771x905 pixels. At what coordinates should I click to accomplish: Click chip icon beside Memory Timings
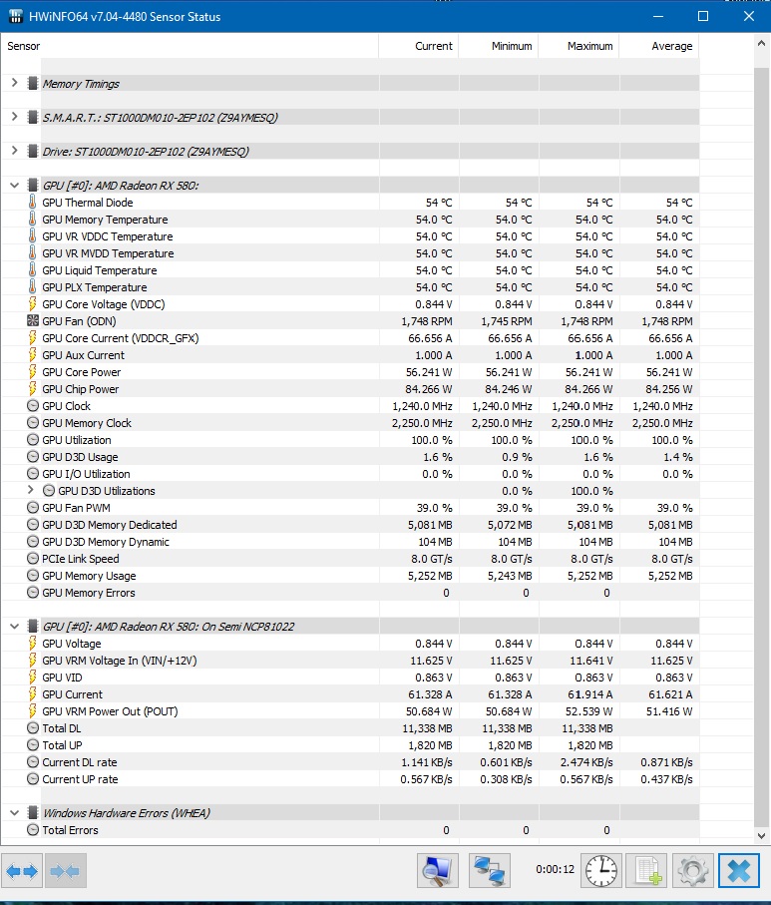tap(33, 84)
